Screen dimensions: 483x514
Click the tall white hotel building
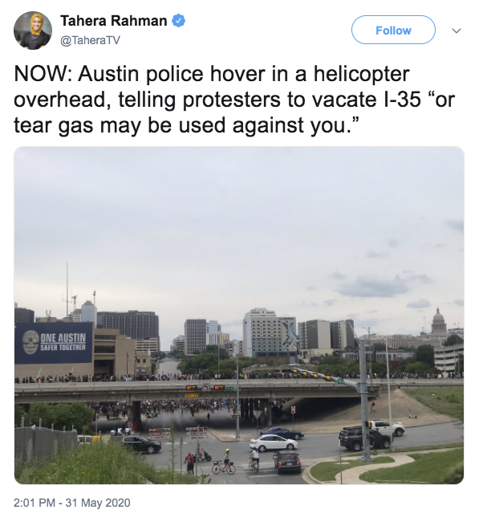pyautogui.click(x=269, y=332)
